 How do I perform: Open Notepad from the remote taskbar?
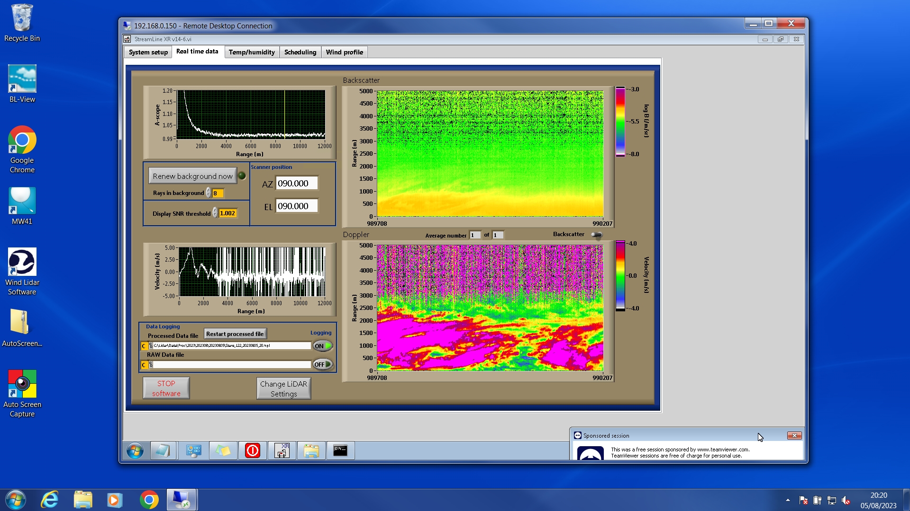click(163, 450)
